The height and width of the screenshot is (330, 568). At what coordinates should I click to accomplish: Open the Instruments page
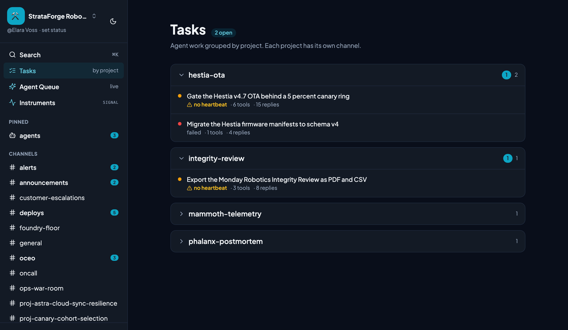[63, 102]
